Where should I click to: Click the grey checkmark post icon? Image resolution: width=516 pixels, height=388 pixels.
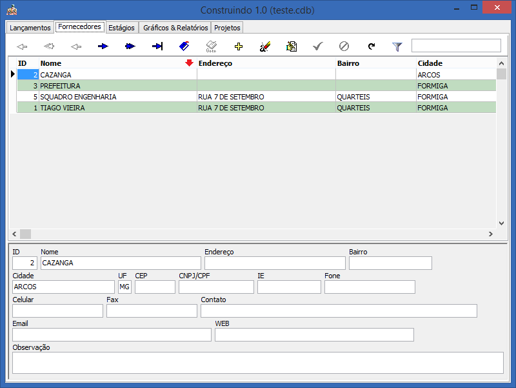coord(318,46)
